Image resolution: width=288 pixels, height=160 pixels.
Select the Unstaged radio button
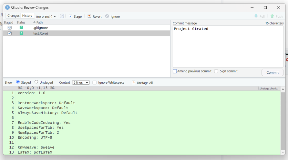(36, 82)
